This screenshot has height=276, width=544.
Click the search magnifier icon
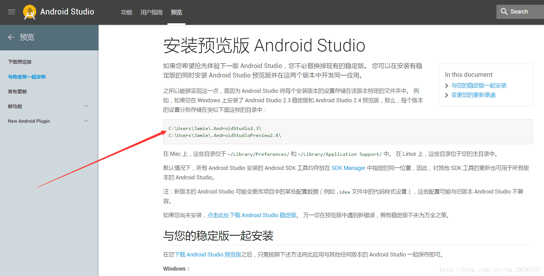tap(504, 12)
